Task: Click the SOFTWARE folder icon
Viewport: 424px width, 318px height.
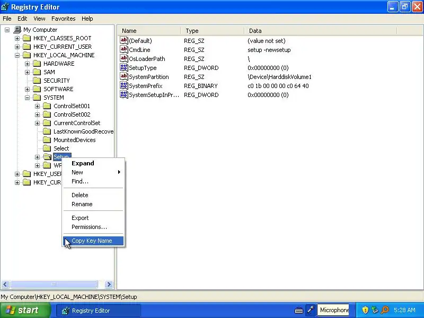Action: (x=37, y=89)
